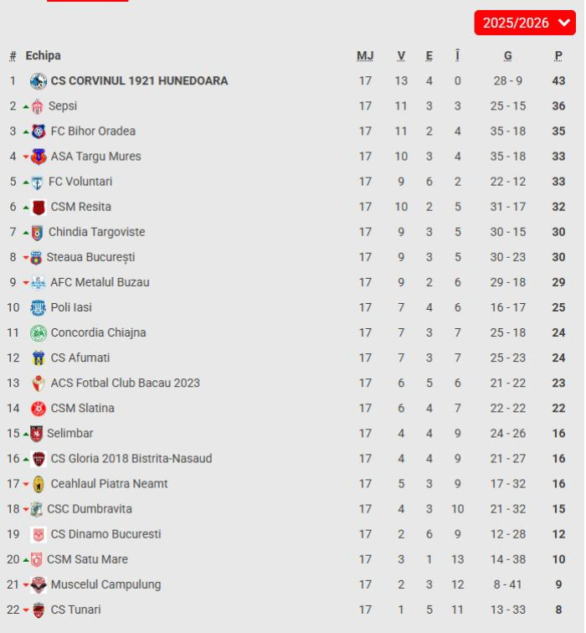The image size is (586, 633).
Task: Click the Concordia Chiajna green crest
Action: pyautogui.click(x=38, y=332)
